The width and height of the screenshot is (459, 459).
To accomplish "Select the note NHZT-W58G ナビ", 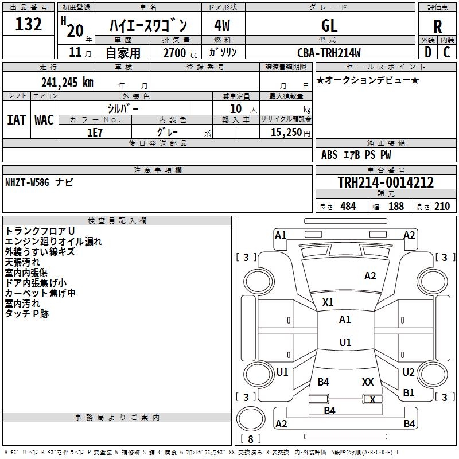I will coord(39,182).
